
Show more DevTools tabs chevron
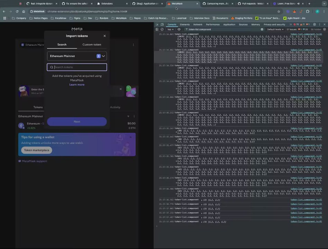pos(290,25)
